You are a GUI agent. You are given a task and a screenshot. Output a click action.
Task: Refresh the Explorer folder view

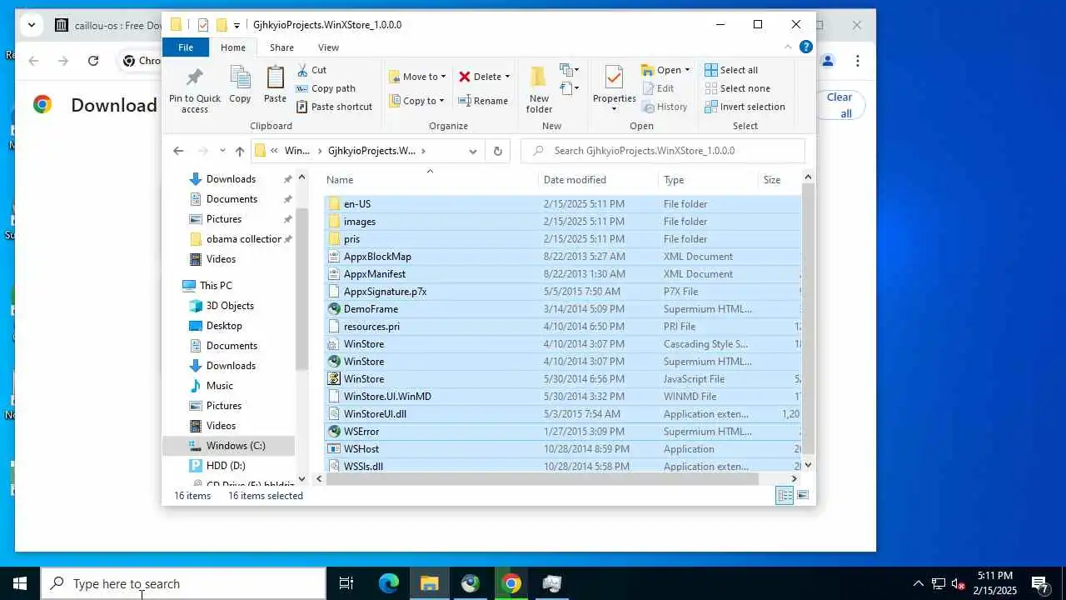(x=498, y=151)
